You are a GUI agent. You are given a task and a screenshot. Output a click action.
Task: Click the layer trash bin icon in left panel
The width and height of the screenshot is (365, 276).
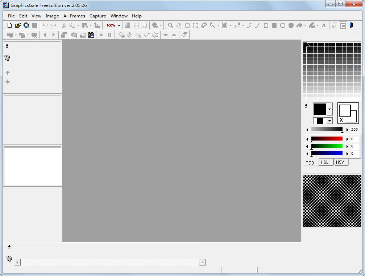(7, 58)
